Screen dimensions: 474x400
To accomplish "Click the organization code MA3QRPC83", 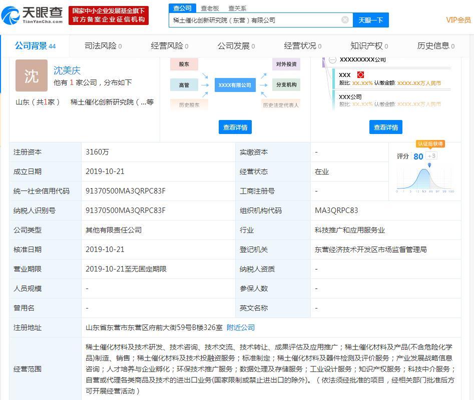I will tap(336, 210).
